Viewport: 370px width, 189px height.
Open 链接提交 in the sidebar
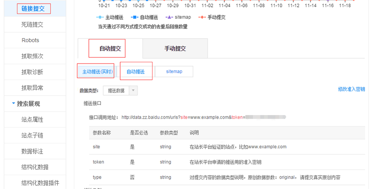point(33,9)
